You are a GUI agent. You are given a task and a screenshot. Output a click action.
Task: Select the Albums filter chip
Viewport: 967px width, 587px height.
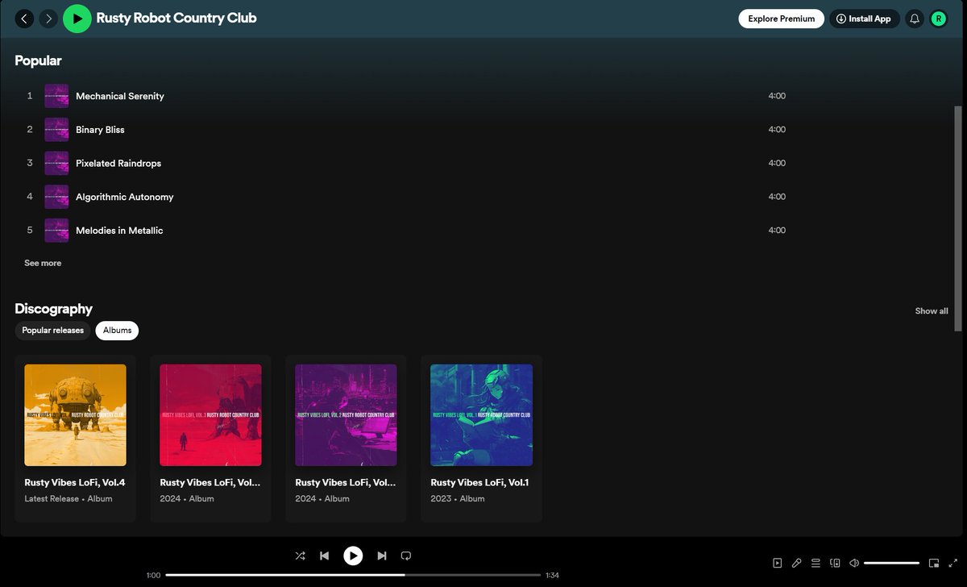coord(117,331)
